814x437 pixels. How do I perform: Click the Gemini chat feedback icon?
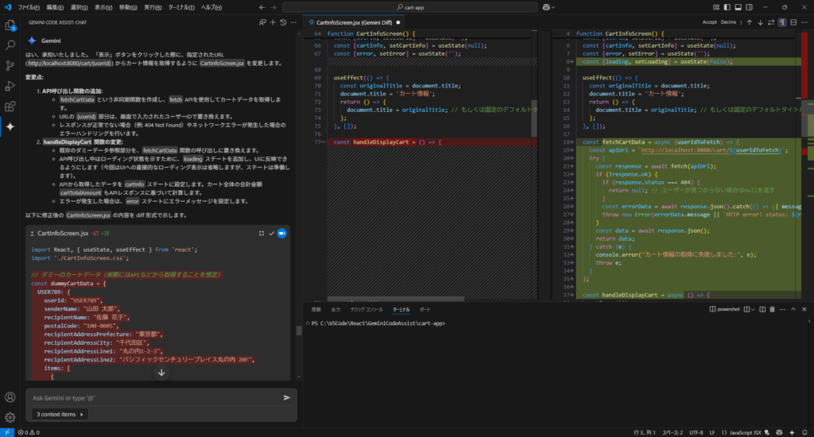(x=262, y=22)
